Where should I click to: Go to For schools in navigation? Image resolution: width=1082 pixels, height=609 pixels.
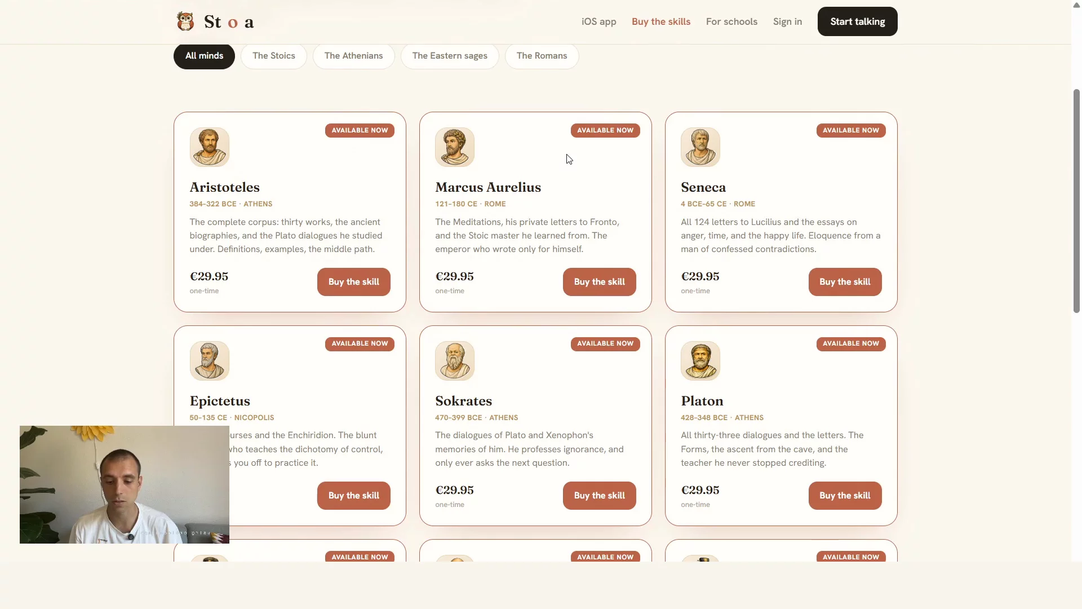731,21
